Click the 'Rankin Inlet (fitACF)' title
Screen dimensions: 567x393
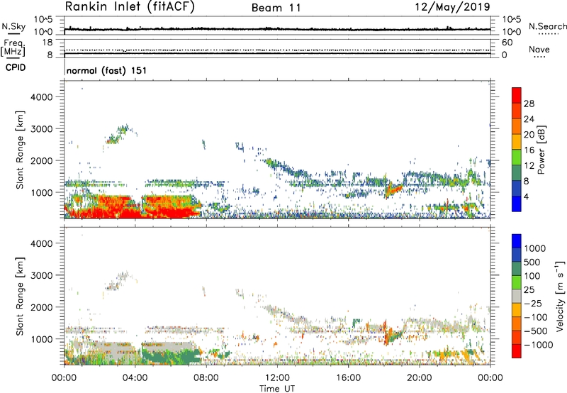click(130, 7)
